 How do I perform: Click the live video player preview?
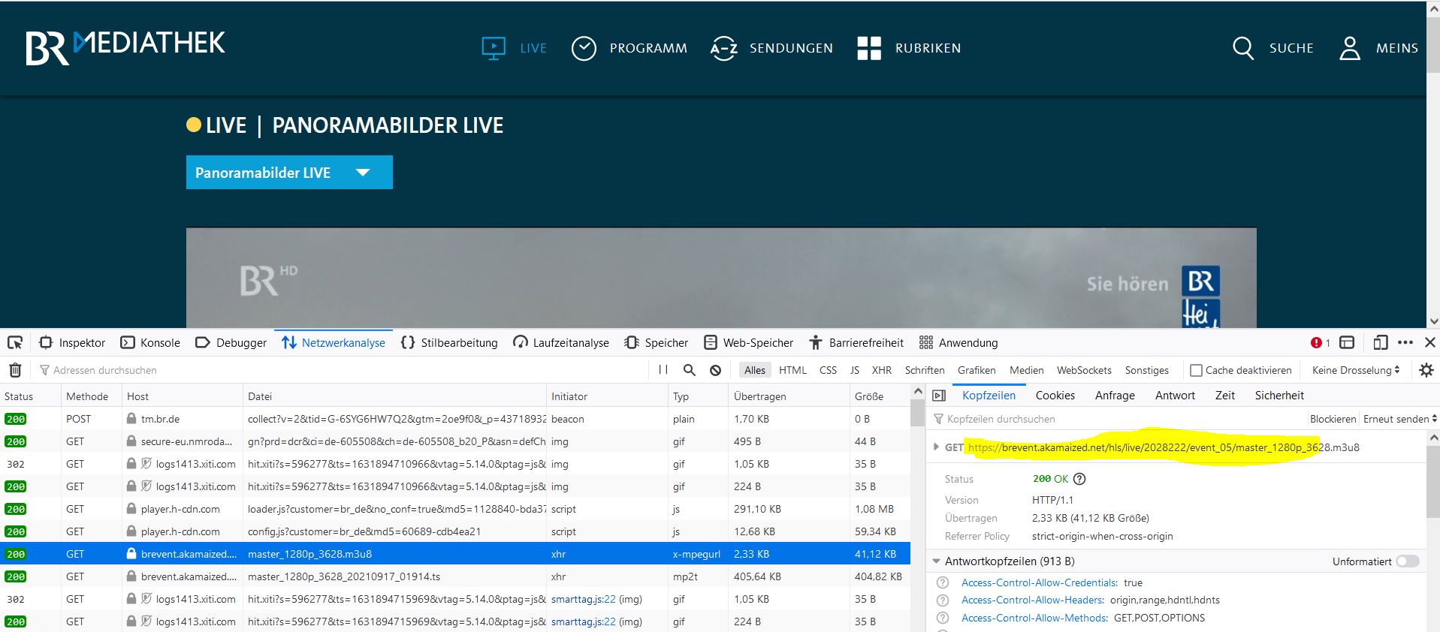coord(721,278)
